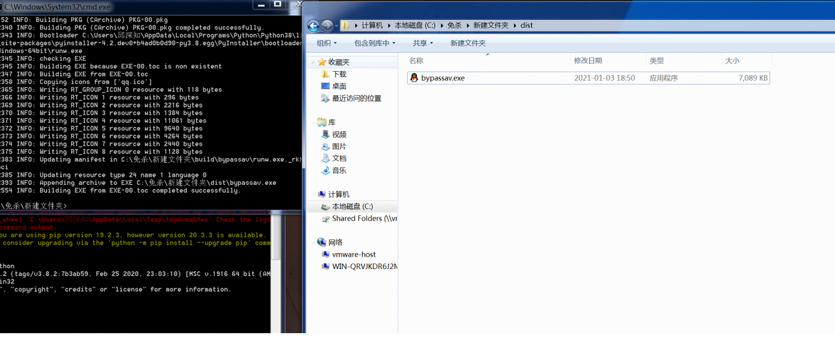Click the 计算机 computer icon in sidebar
This screenshot has height=338, width=835.
point(322,195)
